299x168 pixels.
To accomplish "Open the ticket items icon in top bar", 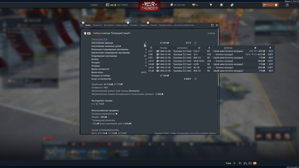I will (232, 5).
